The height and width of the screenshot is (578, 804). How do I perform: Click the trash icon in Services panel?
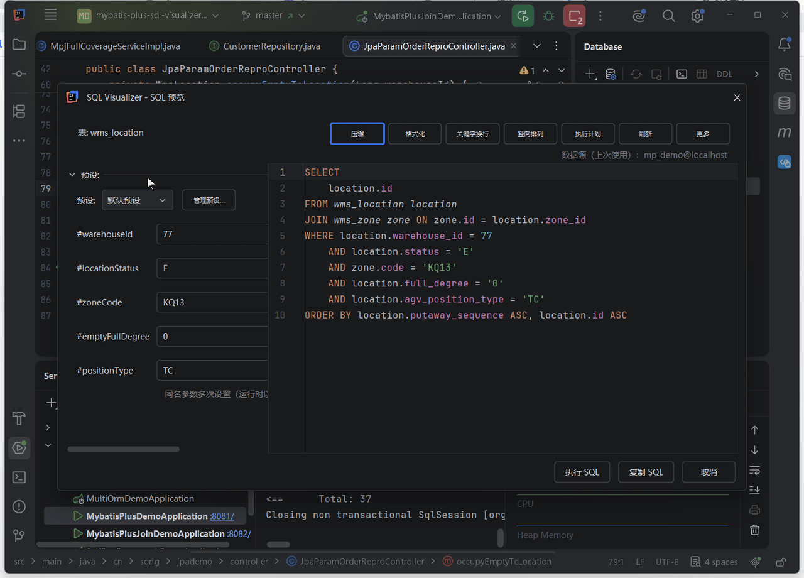click(x=755, y=530)
